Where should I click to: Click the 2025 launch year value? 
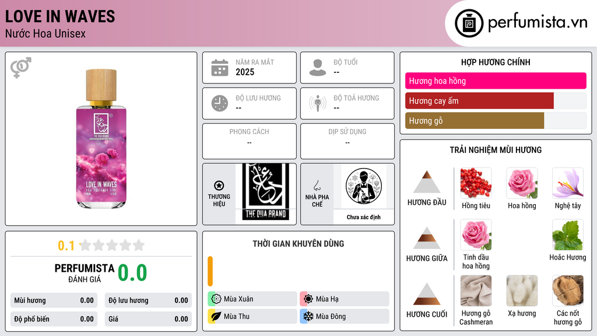[x=245, y=72]
